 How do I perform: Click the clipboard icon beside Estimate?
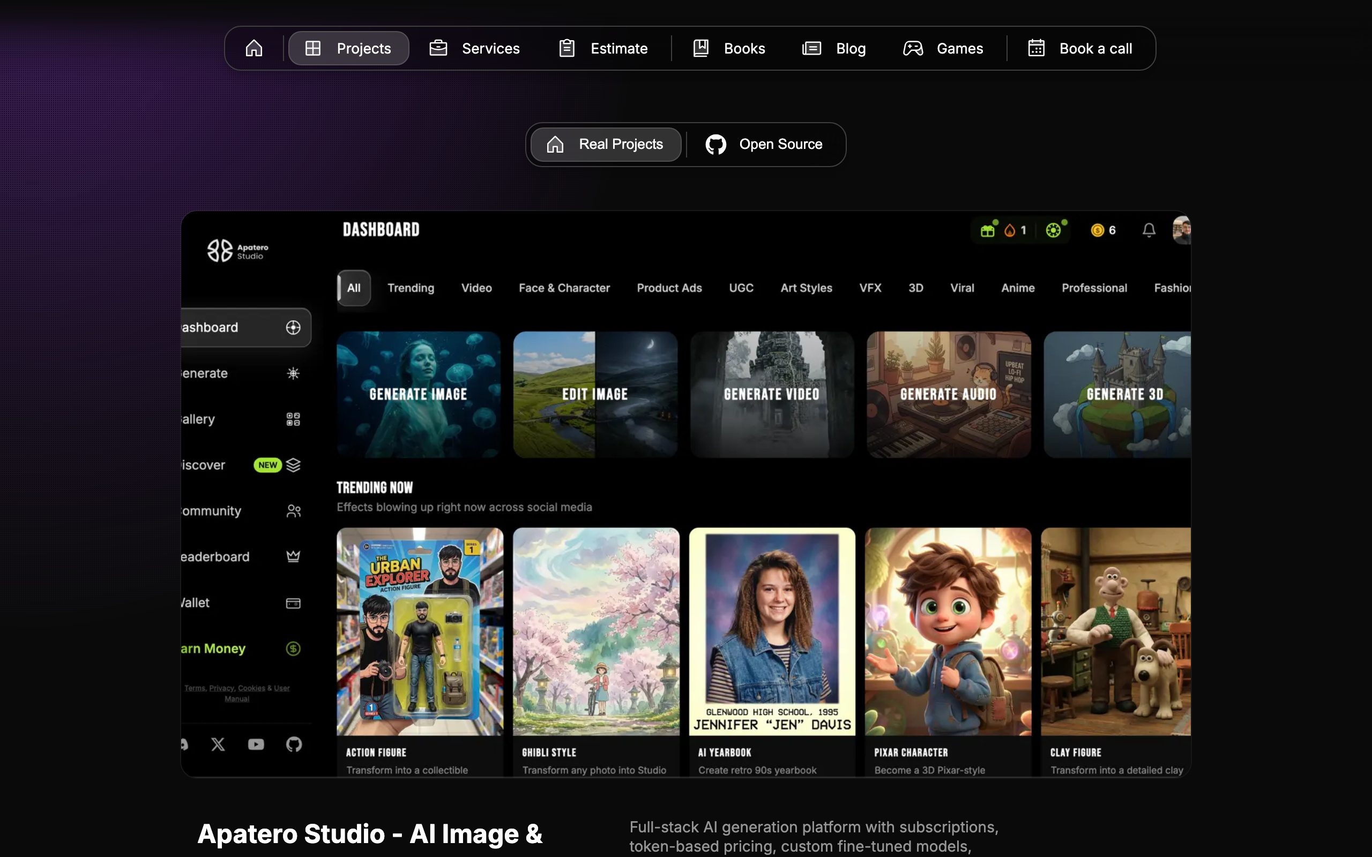click(x=567, y=48)
